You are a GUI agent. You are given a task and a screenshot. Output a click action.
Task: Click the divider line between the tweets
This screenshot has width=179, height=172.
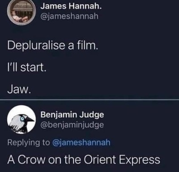[89, 100]
